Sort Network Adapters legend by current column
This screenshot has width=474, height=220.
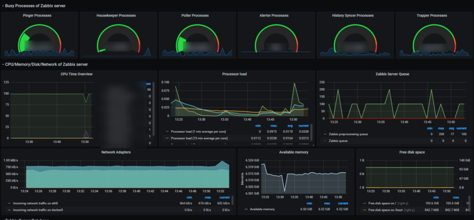(223, 197)
